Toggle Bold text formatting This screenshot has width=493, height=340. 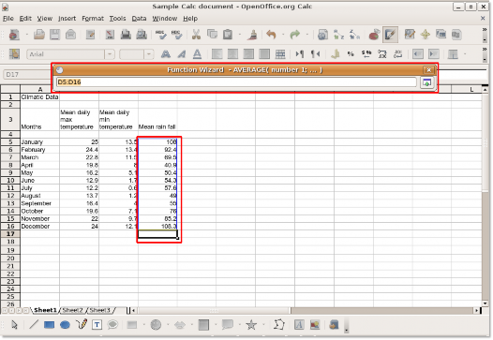[x=166, y=54]
